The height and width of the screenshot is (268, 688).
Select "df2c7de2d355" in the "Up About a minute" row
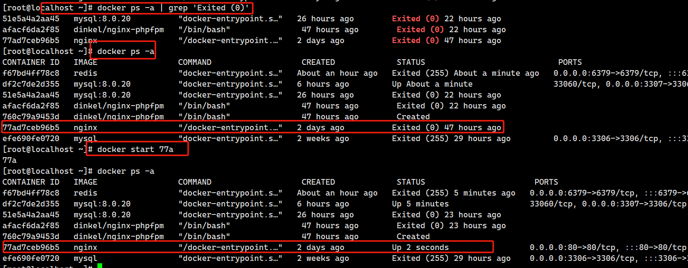coord(31,84)
